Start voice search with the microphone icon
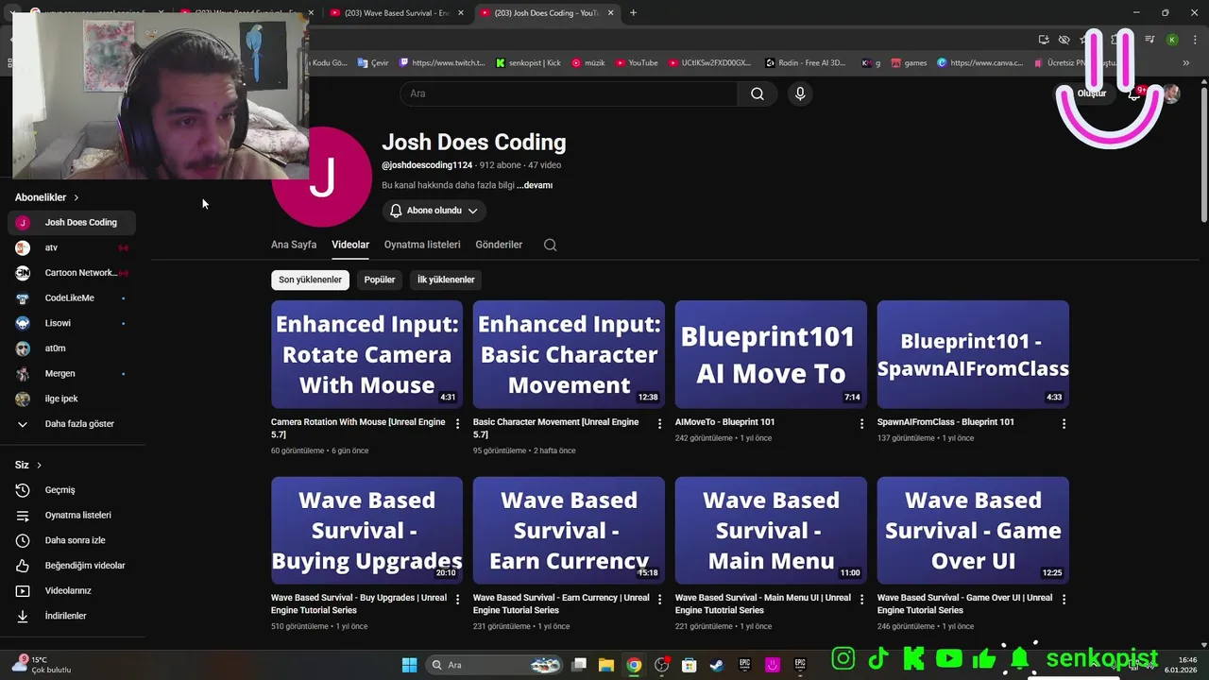The image size is (1209, 680). click(x=800, y=93)
